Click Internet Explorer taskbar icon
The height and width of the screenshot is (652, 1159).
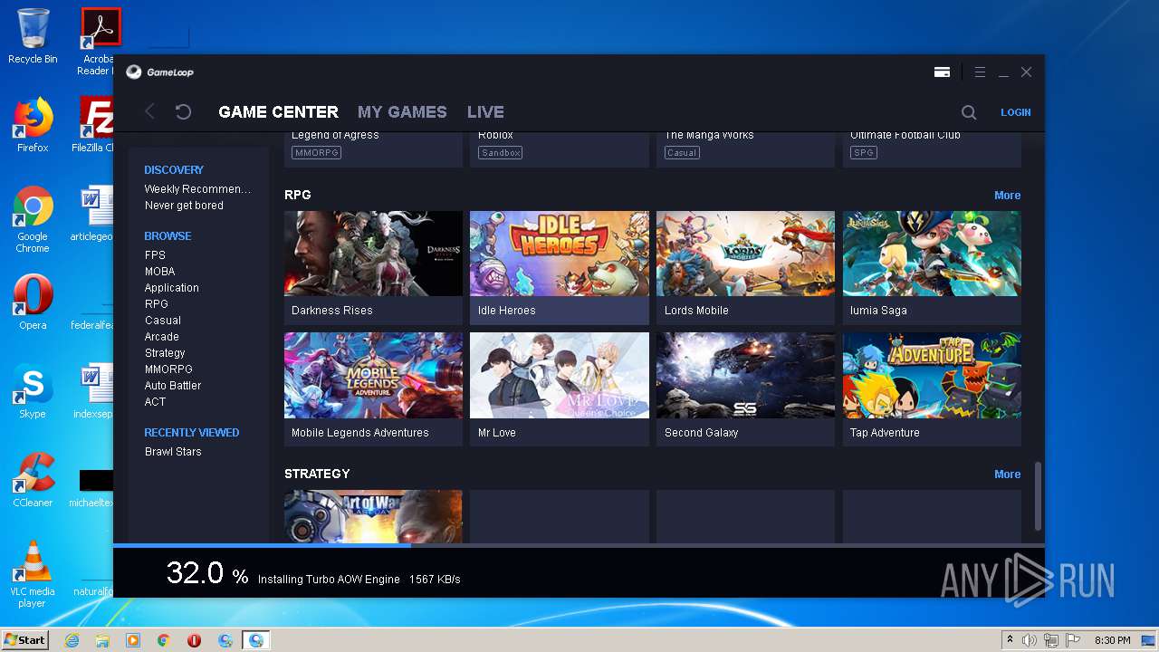coord(72,640)
